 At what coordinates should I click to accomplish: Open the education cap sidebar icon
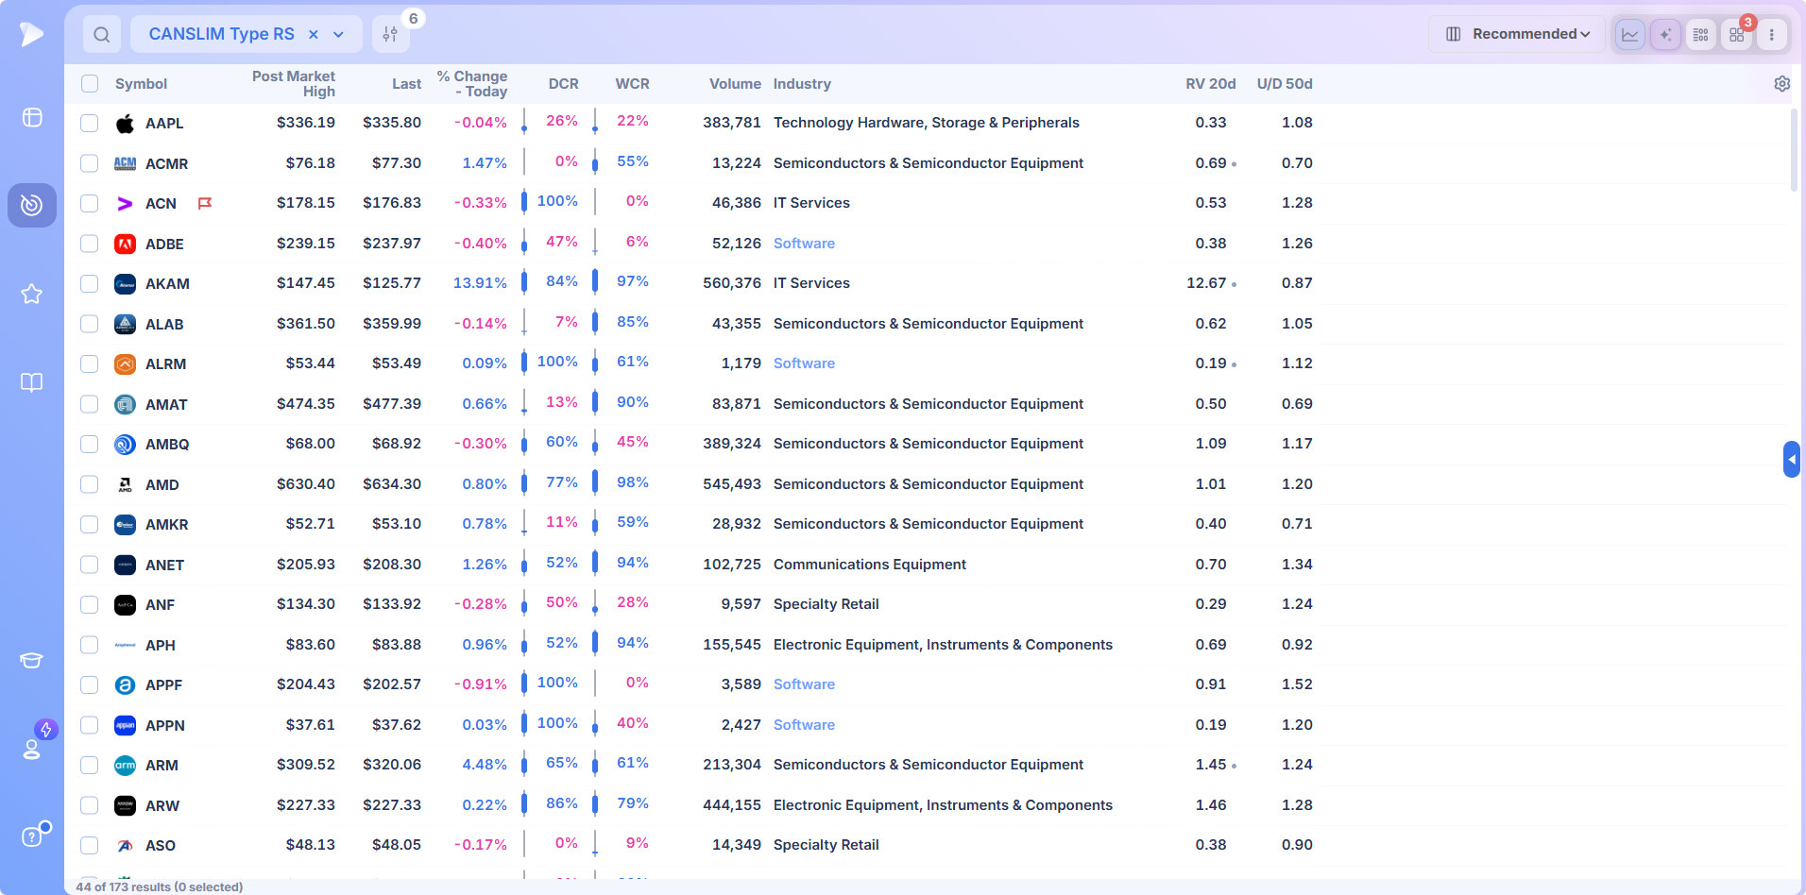pos(32,660)
